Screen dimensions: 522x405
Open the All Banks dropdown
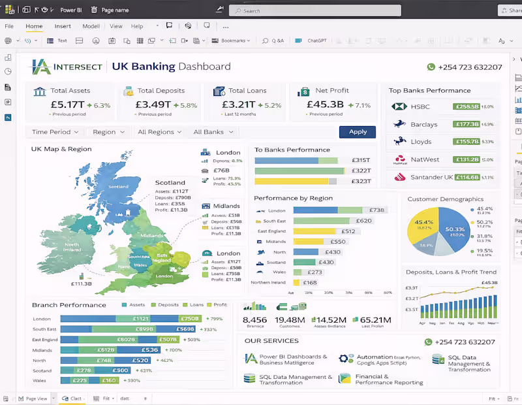point(213,132)
